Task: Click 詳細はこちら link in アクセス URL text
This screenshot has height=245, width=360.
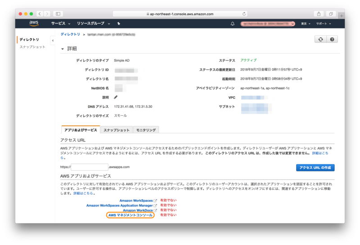Action: [320, 153]
